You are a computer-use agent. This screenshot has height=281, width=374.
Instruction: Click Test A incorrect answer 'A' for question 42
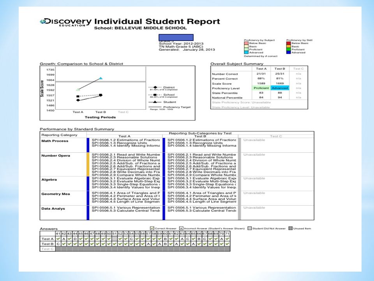point(64,239)
